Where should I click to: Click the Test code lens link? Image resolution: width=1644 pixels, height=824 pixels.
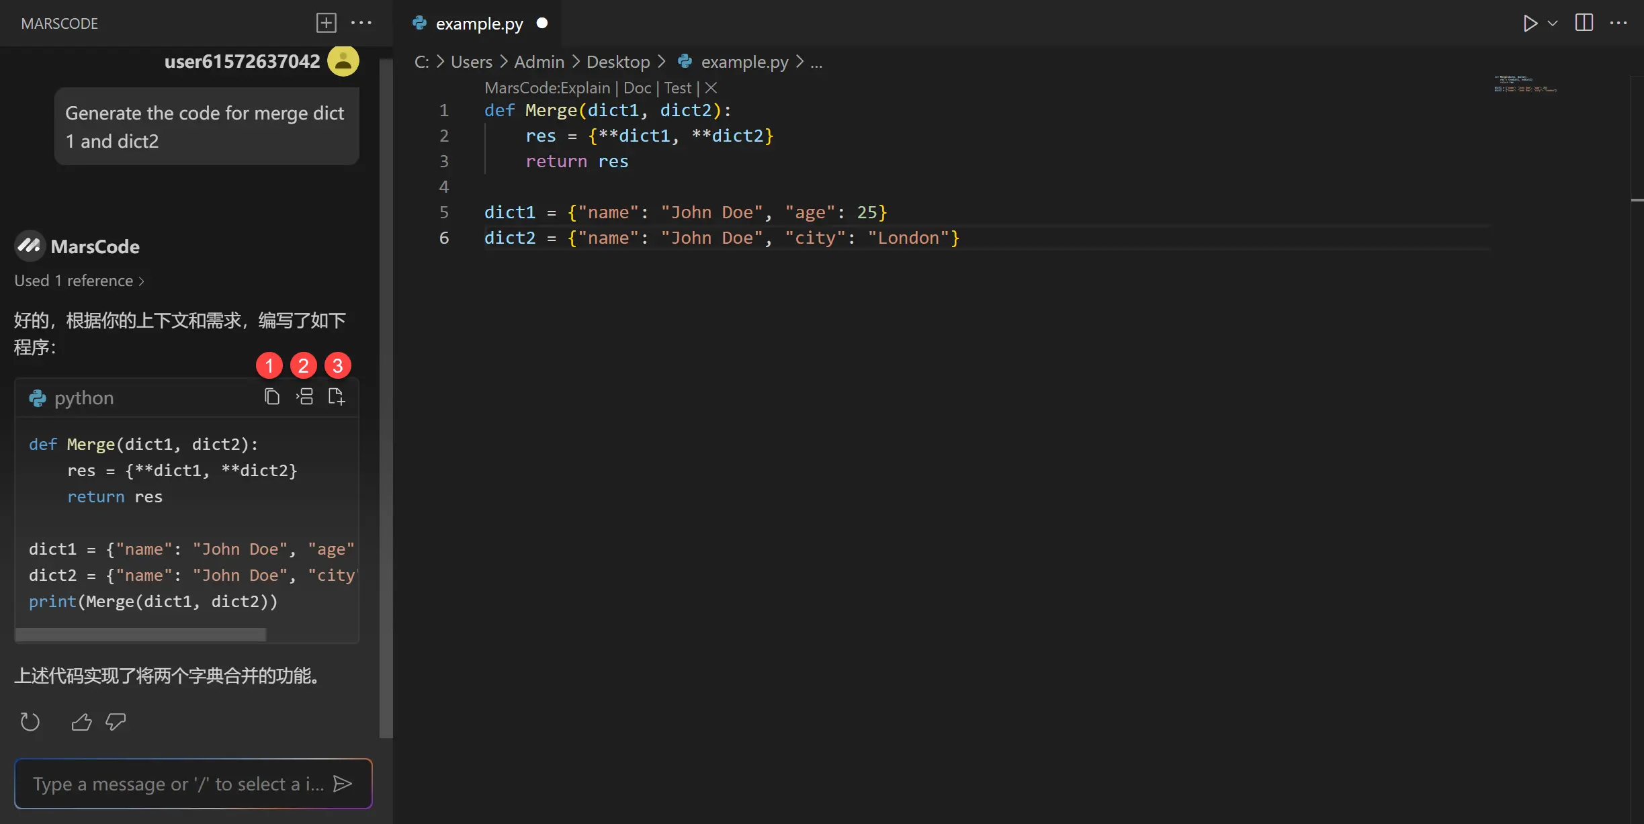click(677, 88)
